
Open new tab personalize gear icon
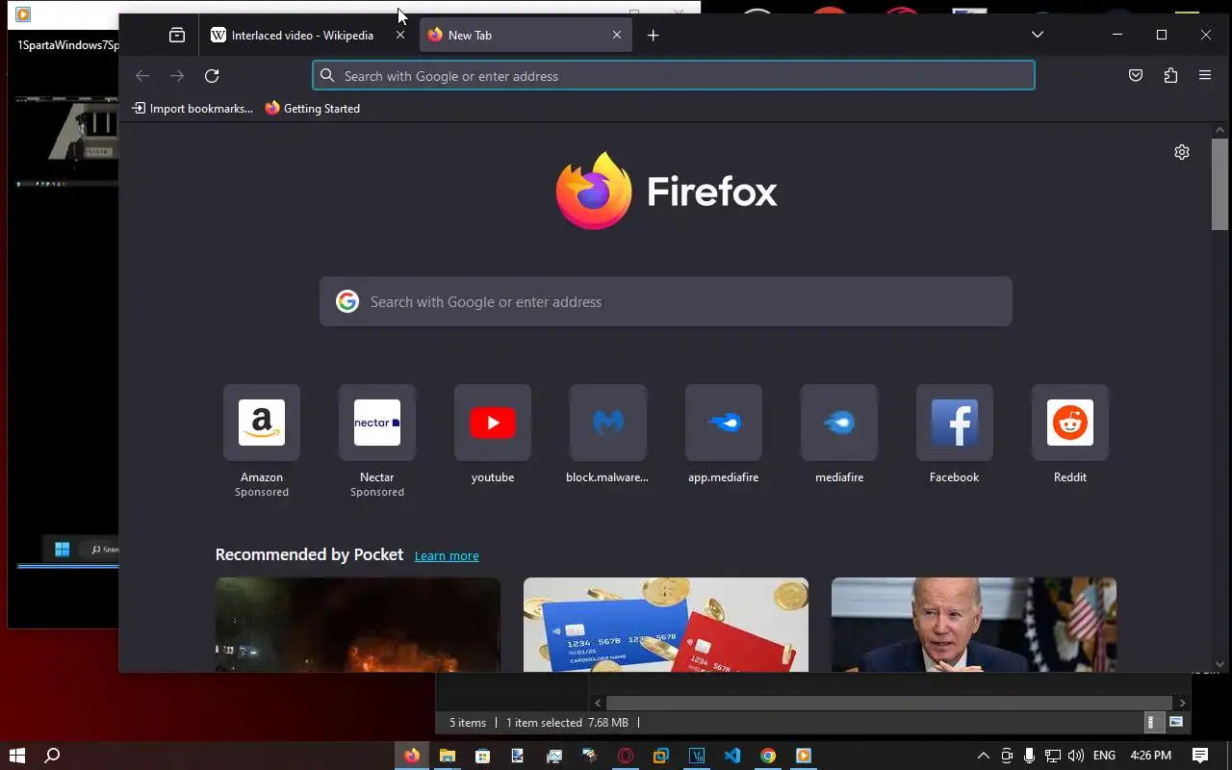point(1182,152)
